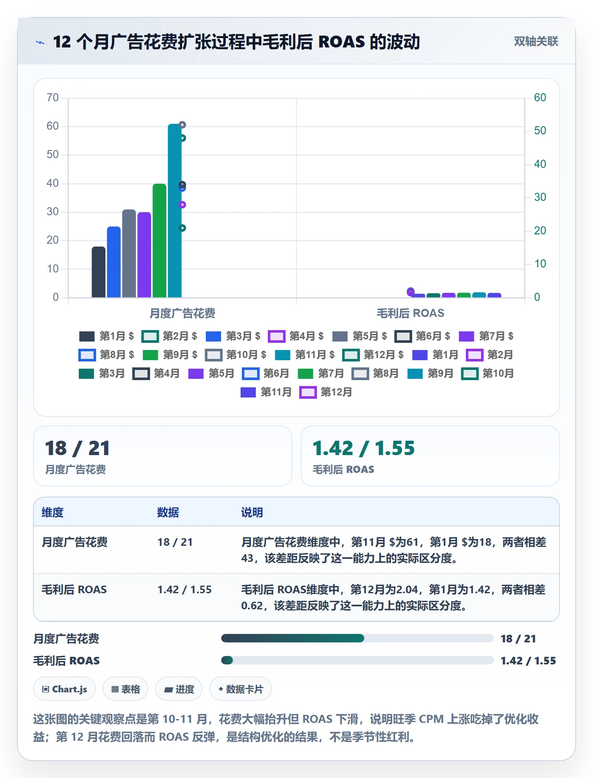Hide the 第5月 $ series
This screenshot has width=593, height=778.
click(360, 336)
